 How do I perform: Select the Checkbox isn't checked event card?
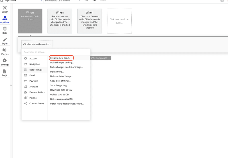pyautogui.click(x=89, y=21)
